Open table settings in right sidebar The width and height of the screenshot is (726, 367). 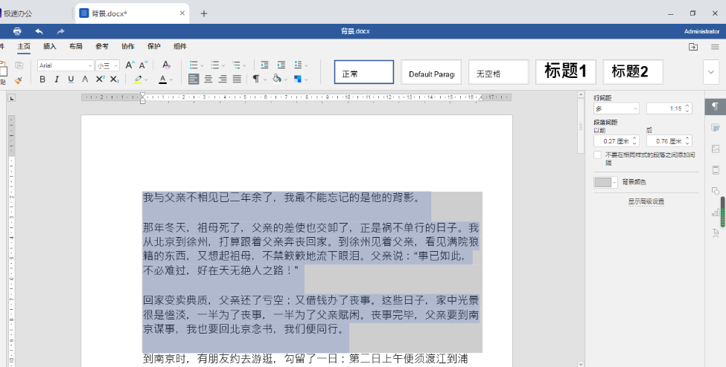click(x=716, y=128)
